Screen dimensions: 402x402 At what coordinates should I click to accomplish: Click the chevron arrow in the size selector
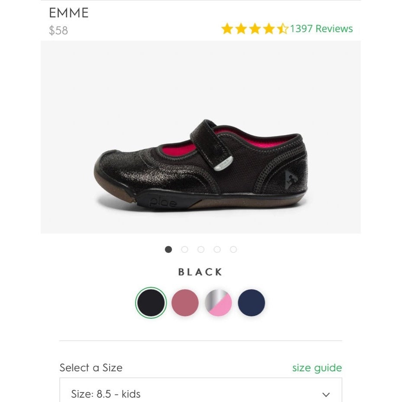pos(326,394)
